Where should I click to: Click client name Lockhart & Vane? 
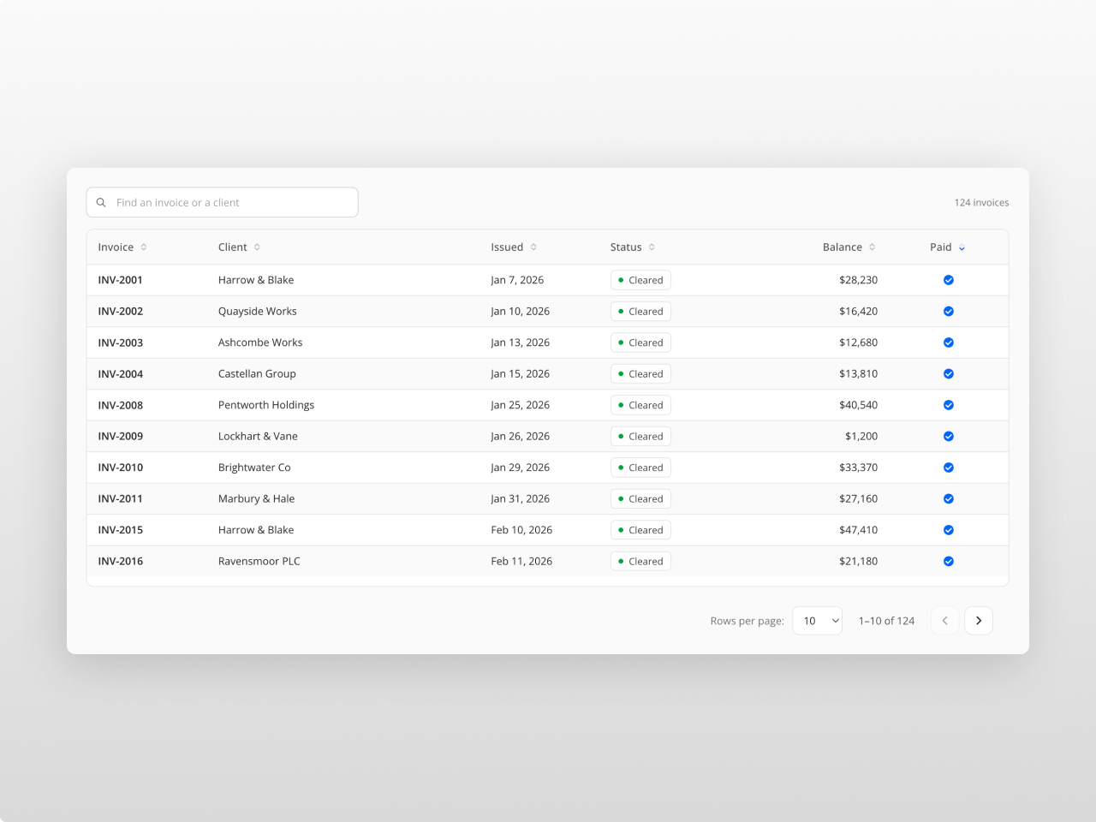(x=258, y=437)
